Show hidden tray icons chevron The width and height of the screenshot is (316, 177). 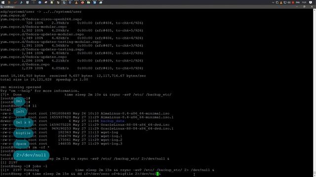pos(273,2)
